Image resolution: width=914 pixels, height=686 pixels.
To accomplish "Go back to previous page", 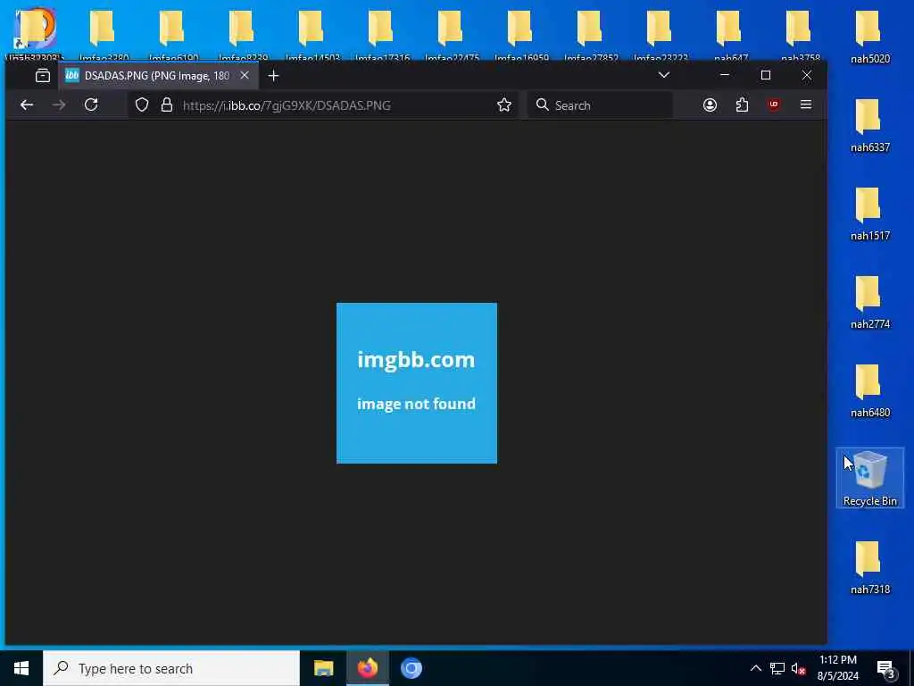I will (27, 105).
